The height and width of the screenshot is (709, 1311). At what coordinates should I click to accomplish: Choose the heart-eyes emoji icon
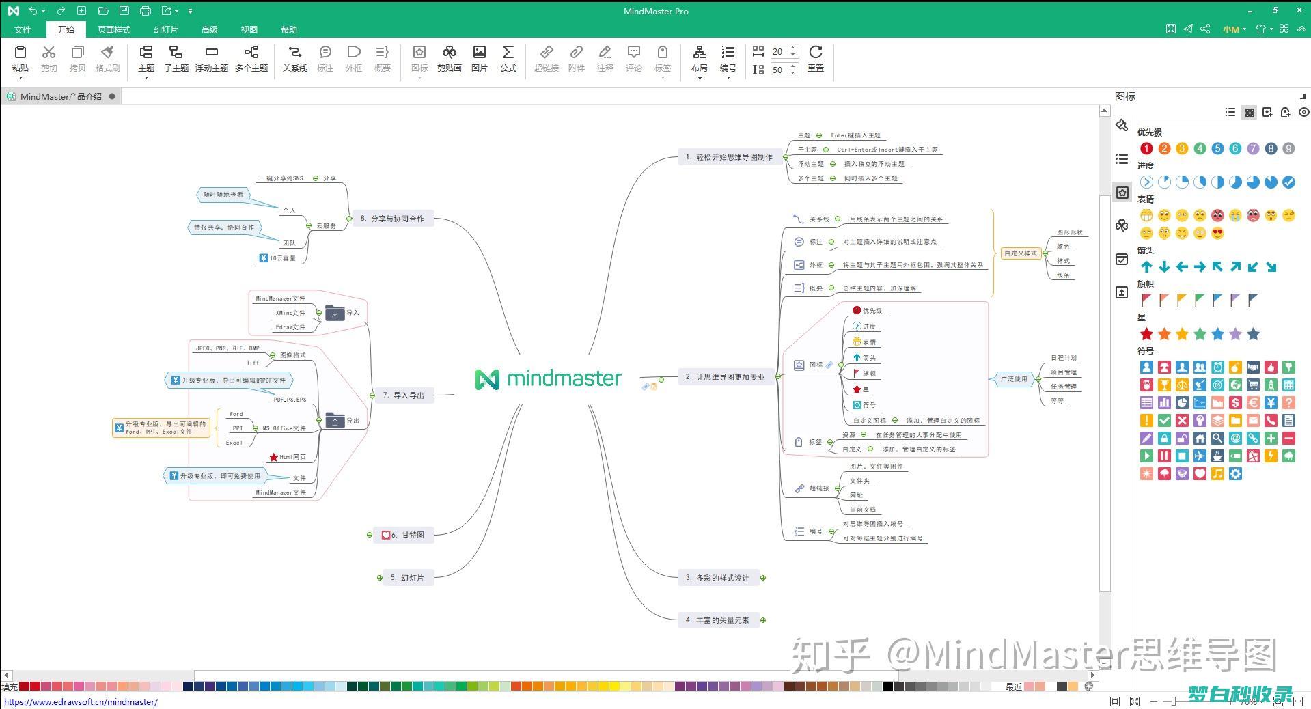1217,233
